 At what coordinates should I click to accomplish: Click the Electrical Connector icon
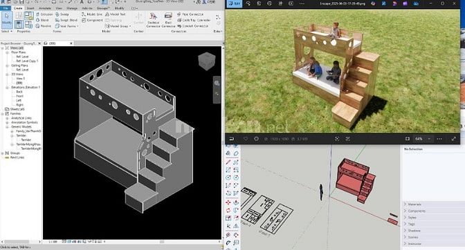click(x=154, y=20)
